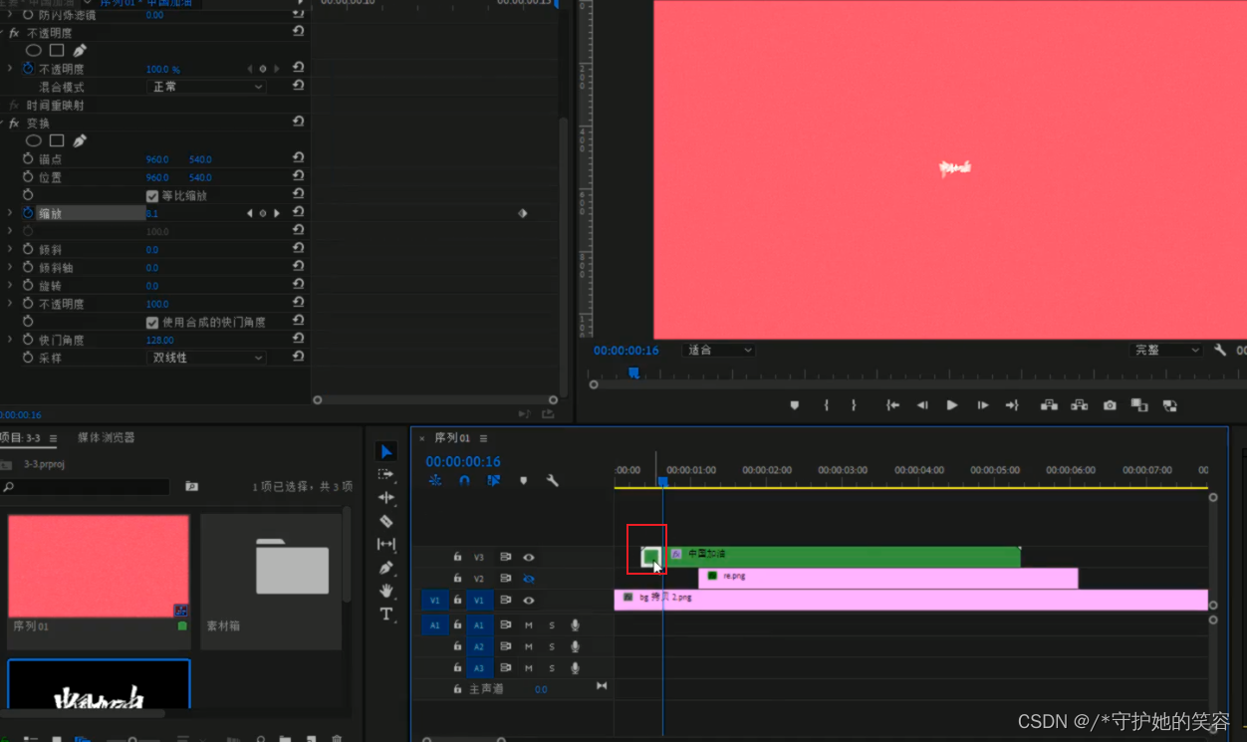Switch to 媒体浏览器 tab
Screen dimensions: 1247x742
(107, 437)
